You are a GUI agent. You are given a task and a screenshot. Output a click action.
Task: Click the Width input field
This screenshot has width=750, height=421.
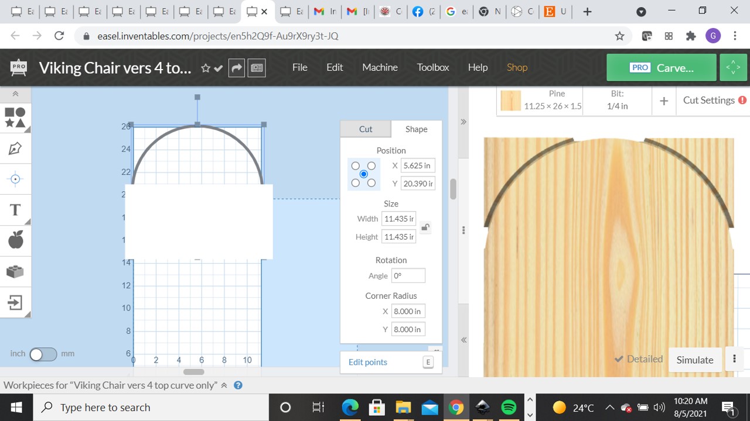398,218
